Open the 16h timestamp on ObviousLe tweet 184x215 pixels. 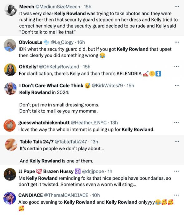(81, 42)
